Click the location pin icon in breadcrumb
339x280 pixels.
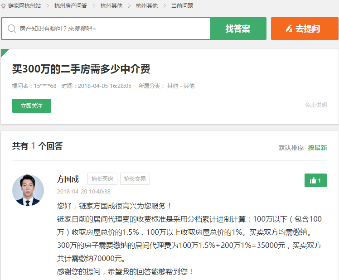click(3, 6)
